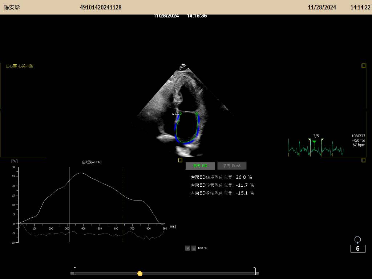Screen dimensions: 372x279
Task: Select the green triangle marker on ECG
Action: 314,141
